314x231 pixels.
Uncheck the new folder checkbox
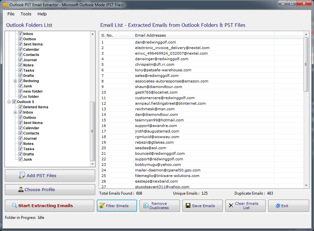coord(20,91)
